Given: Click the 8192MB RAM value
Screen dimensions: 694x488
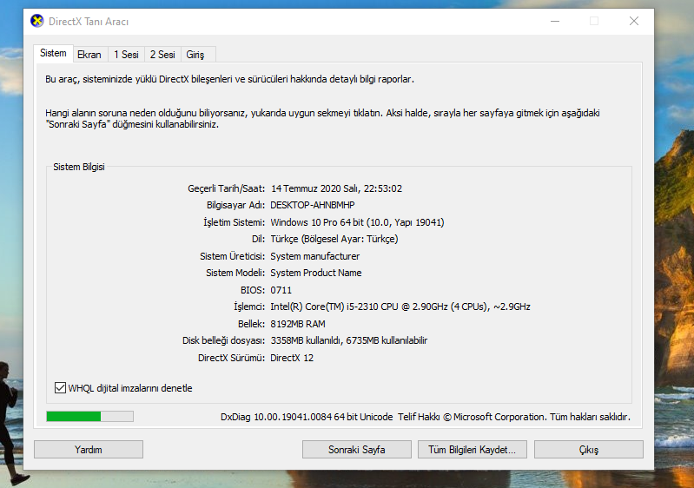Looking at the screenshot, I should click(x=298, y=324).
